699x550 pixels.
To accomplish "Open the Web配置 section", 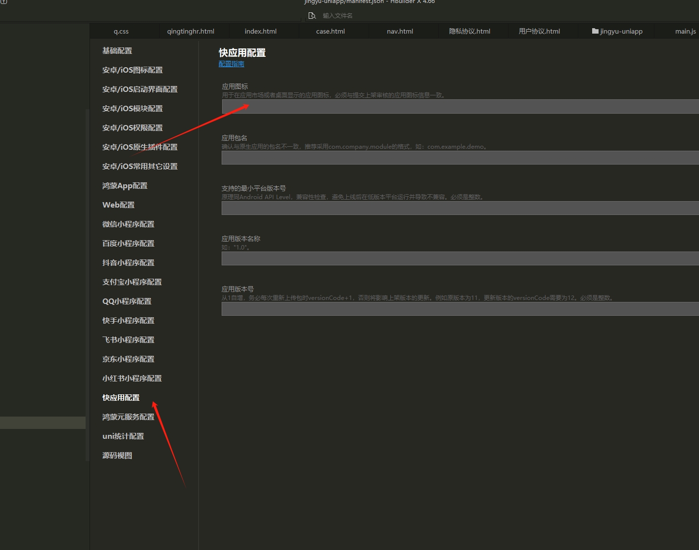I will [x=118, y=205].
